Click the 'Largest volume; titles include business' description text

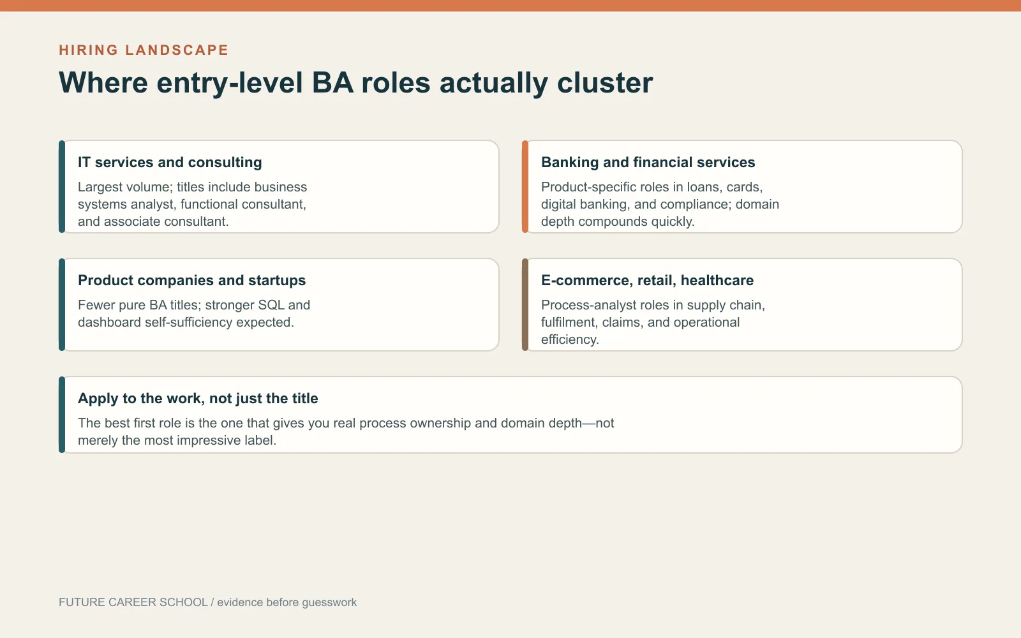[192, 204]
